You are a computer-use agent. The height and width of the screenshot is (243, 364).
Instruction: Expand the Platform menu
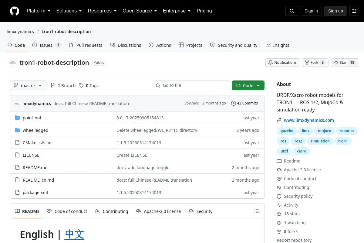pyautogui.click(x=38, y=11)
